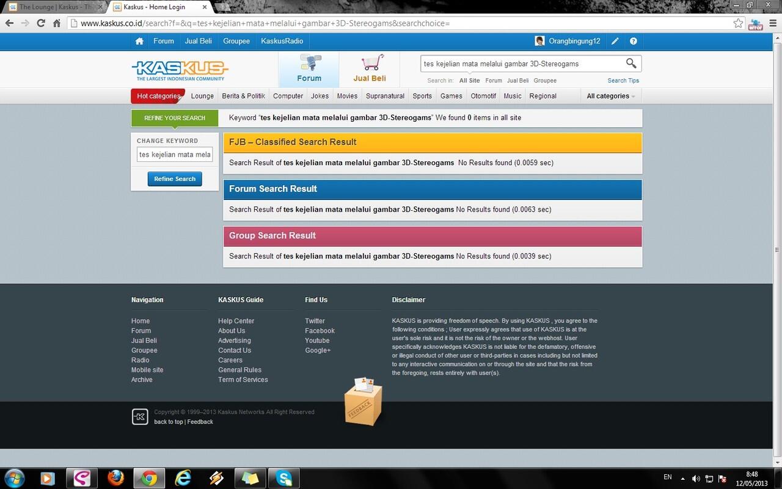The height and width of the screenshot is (489, 782).
Task: Search in Jual Beli option
Action: click(518, 81)
